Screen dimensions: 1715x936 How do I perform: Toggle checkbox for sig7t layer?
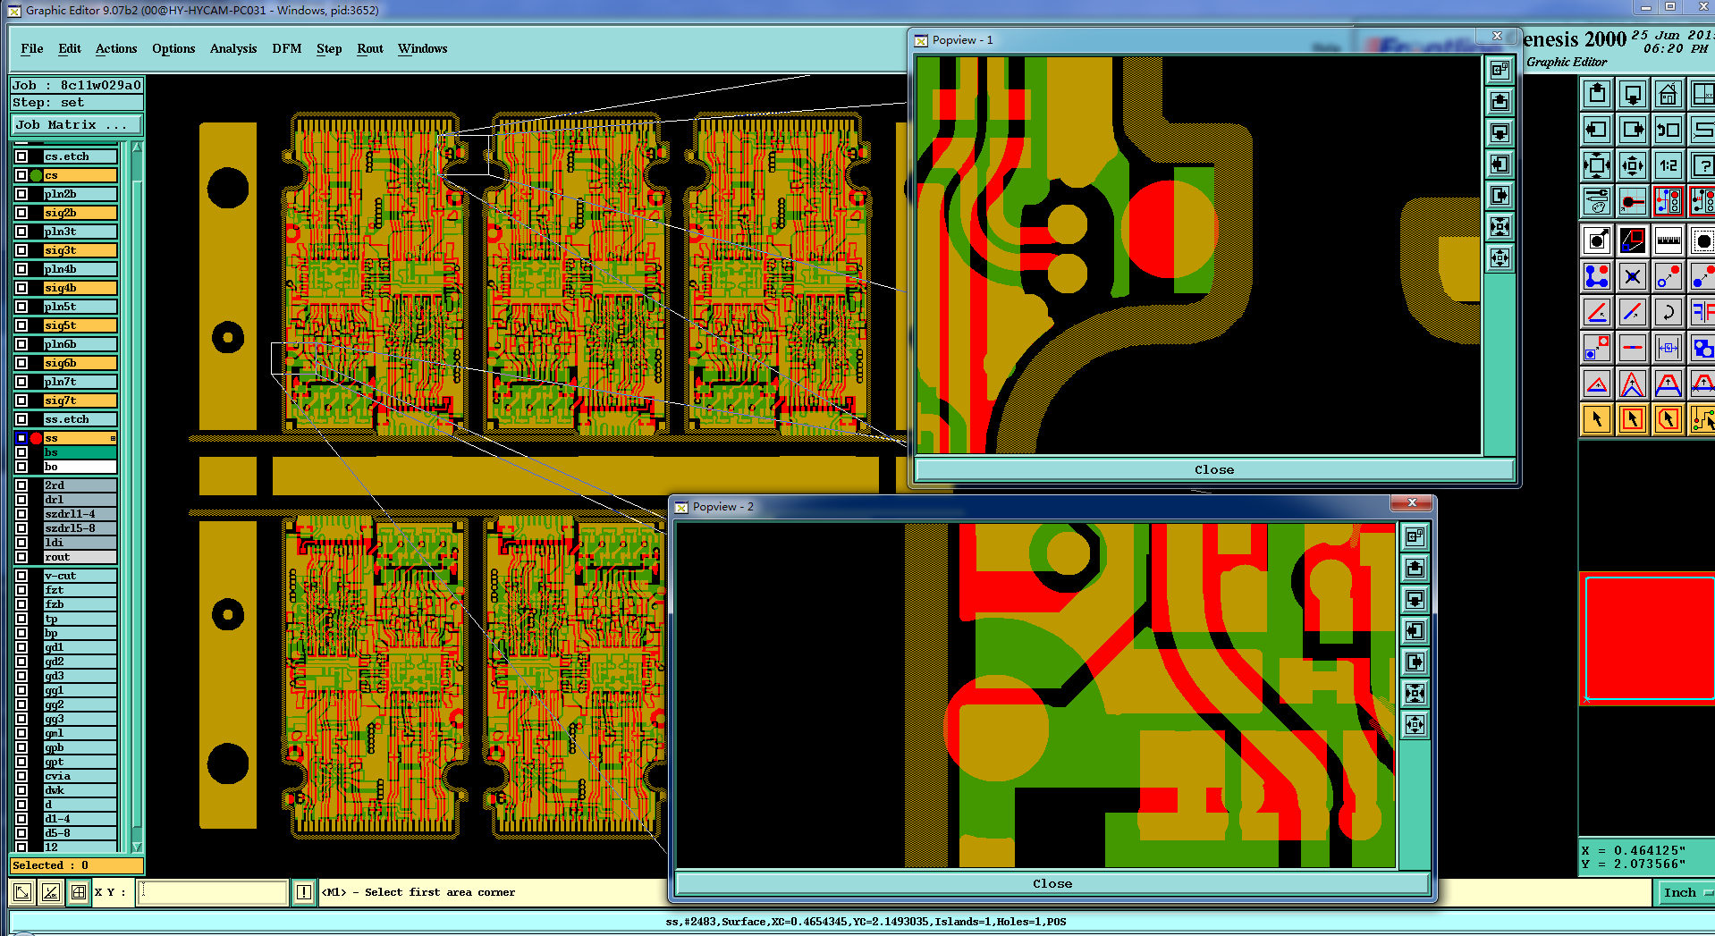21,401
